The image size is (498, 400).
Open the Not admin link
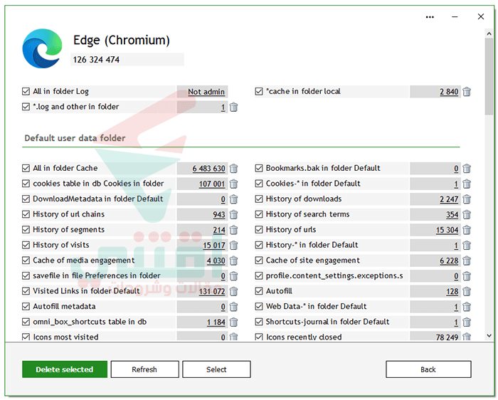(x=206, y=92)
